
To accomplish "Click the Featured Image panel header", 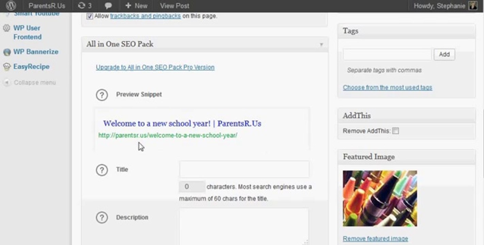I will tap(406, 157).
